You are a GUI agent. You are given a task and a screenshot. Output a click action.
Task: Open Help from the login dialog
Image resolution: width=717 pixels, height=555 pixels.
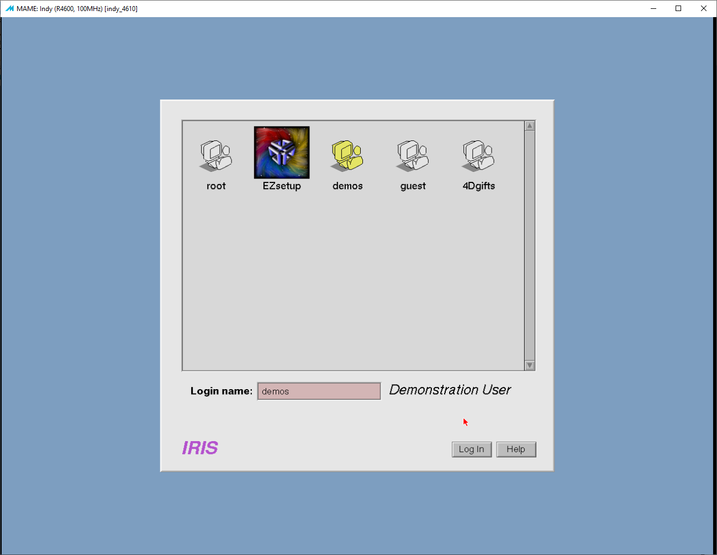click(516, 449)
